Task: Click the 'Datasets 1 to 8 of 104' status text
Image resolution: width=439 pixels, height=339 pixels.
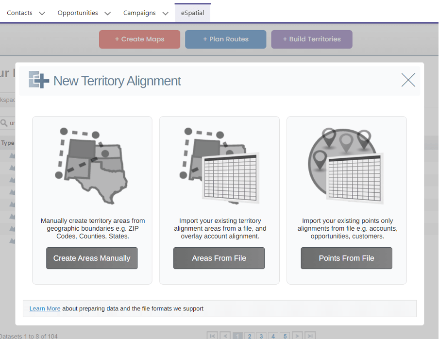Action: (x=29, y=336)
